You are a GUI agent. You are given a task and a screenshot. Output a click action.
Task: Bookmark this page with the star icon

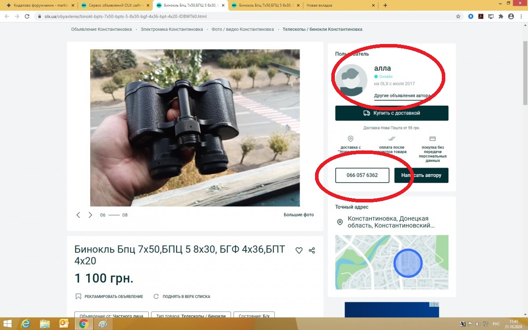click(458, 16)
